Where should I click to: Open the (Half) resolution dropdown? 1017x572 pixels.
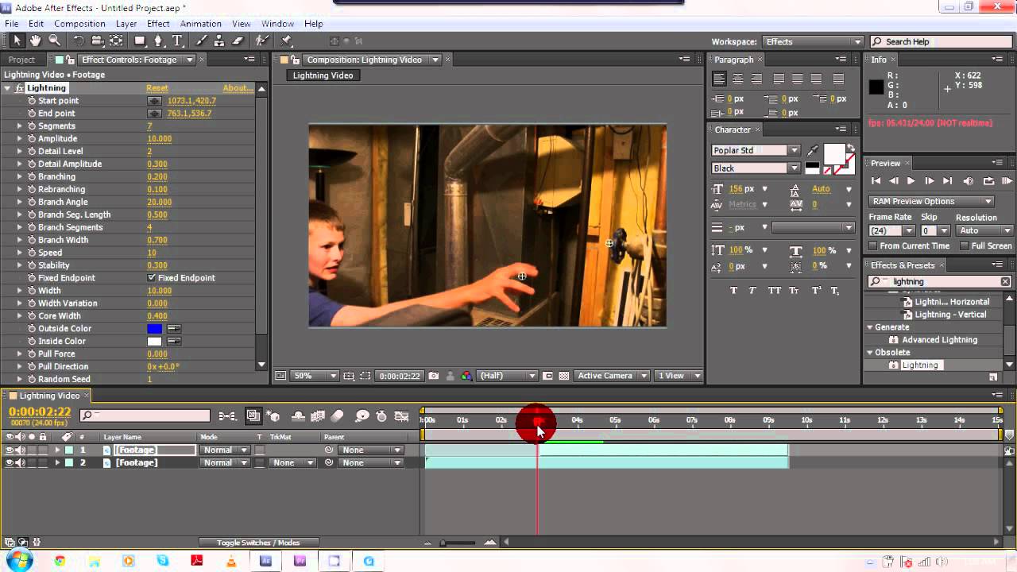pyautogui.click(x=508, y=376)
